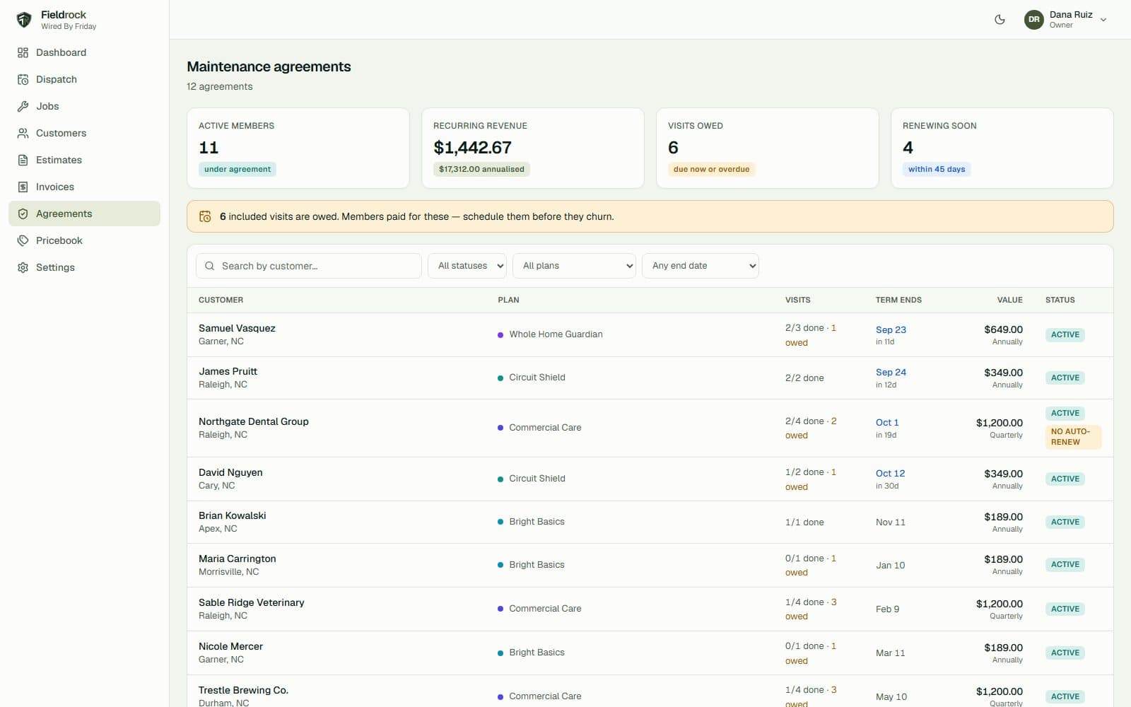Click purple dot beside Whole Home Guardian
1131x707 pixels.
500,335
